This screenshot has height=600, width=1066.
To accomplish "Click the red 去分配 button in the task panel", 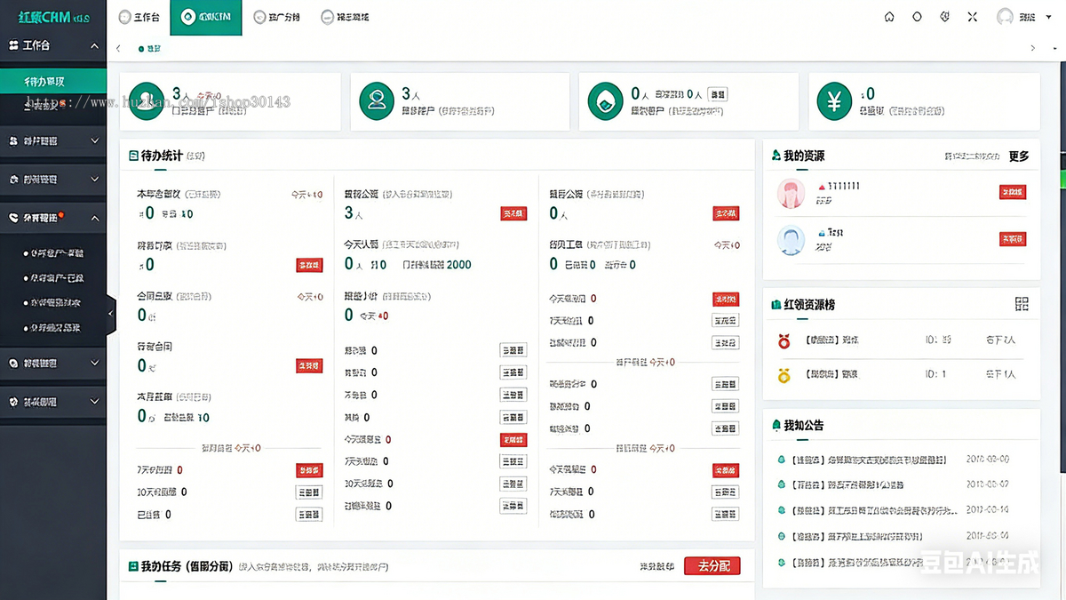I will coord(712,565).
